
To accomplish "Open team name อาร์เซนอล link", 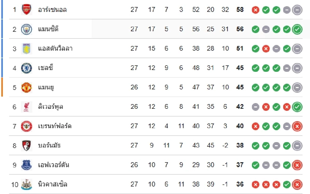I will pyautogui.click(x=52, y=10).
